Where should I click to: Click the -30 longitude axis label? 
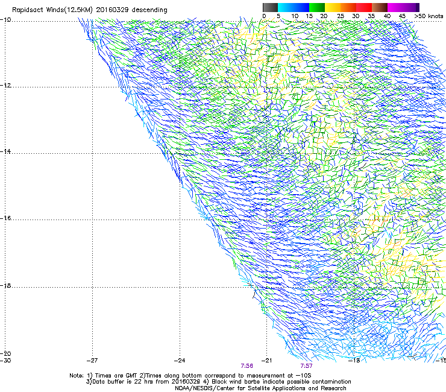(5, 361)
